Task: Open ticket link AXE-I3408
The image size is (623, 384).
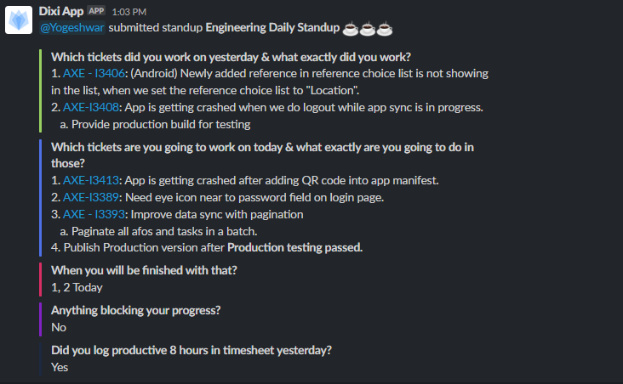Action: [91, 108]
